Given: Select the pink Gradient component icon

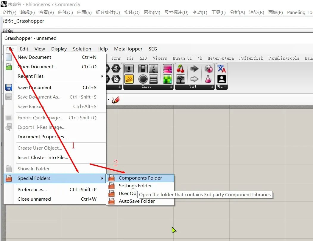Looking at the screenshot, I should [167, 69].
